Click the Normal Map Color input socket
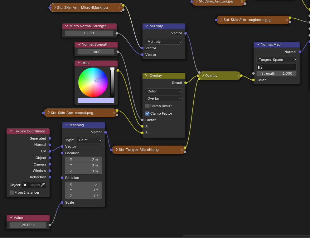 coord(254,80)
